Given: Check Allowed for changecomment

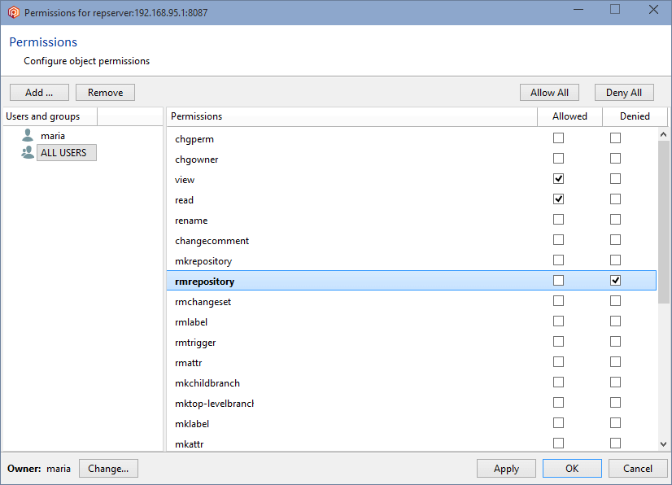Looking at the screenshot, I should coord(558,240).
